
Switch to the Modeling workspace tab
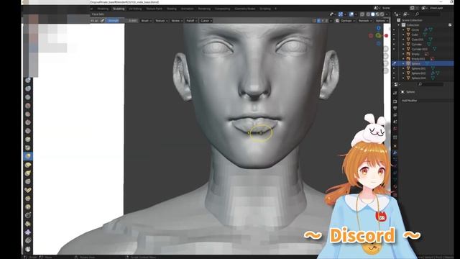coord(103,9)
